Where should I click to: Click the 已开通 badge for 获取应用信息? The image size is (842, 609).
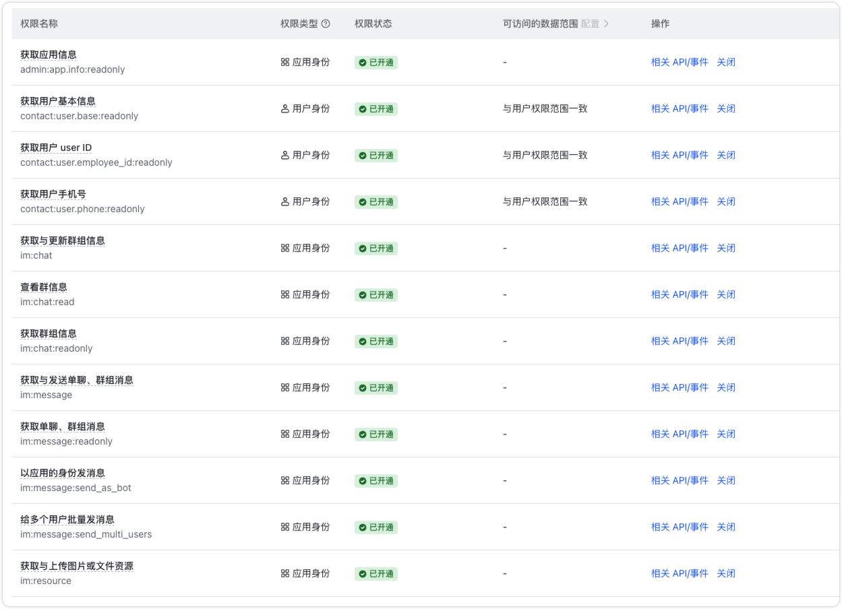[376, 63]
